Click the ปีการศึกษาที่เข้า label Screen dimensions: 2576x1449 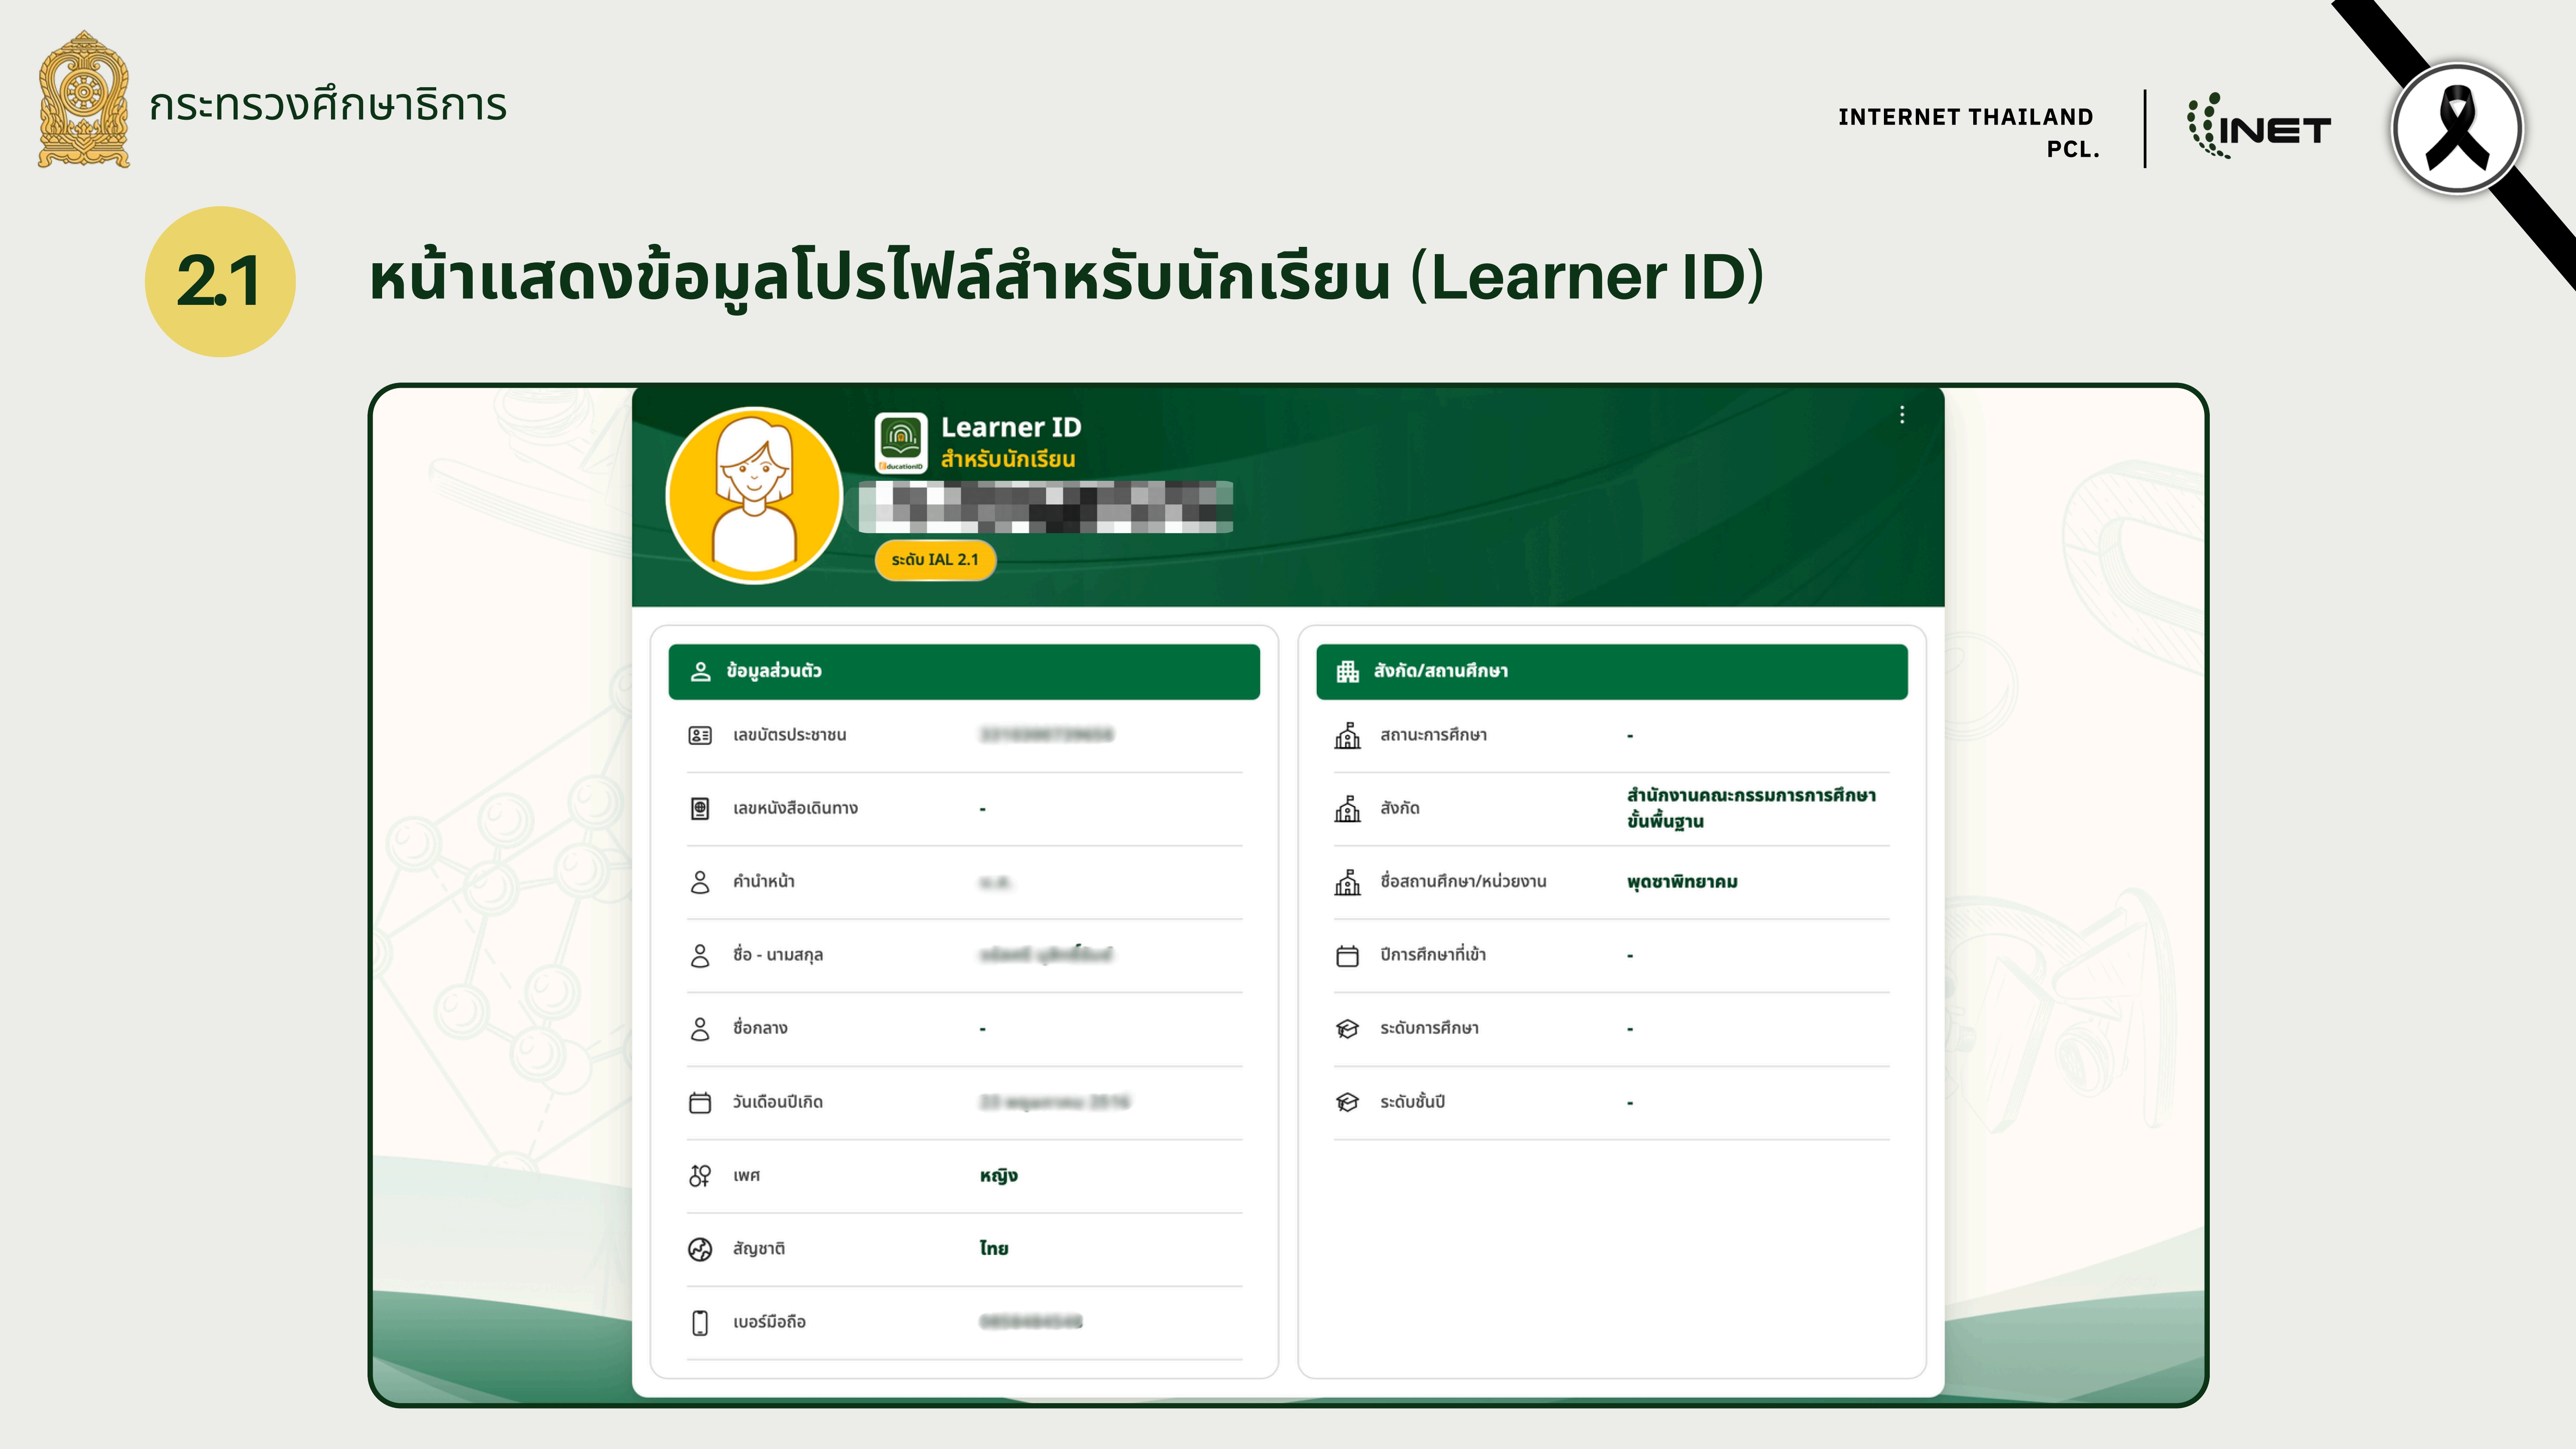click(x=1433, y=955)
